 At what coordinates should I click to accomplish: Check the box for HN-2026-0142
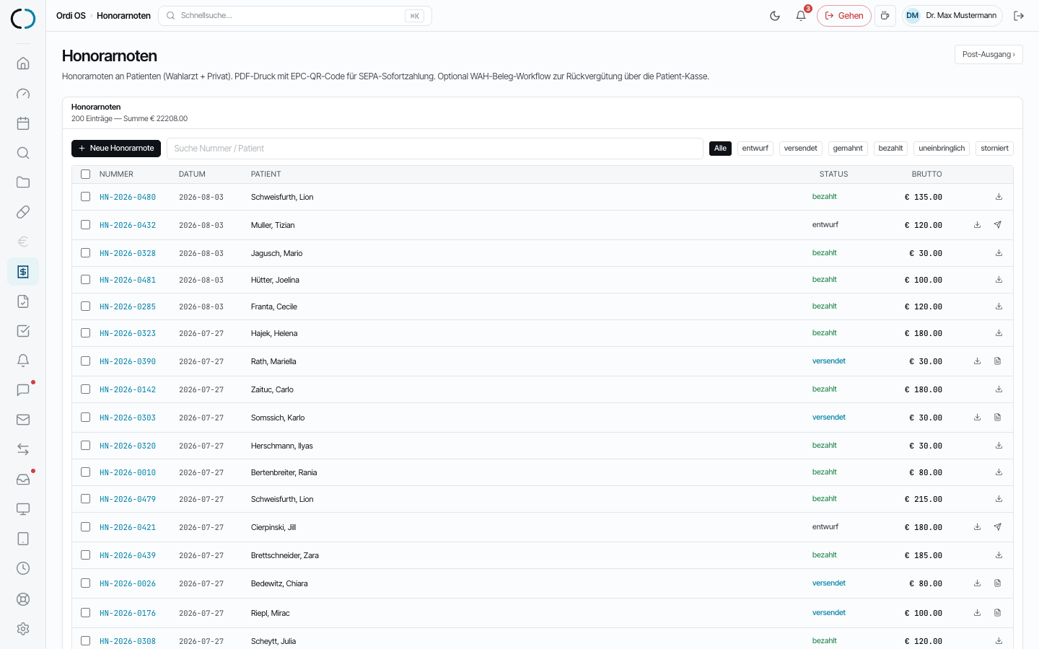click(86, 389)
